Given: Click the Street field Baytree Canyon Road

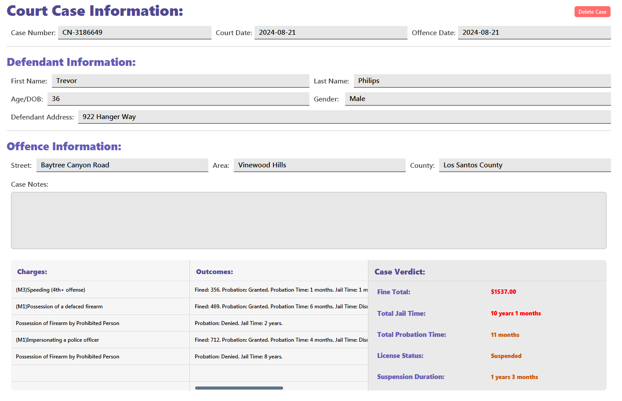Looking at the screenshot, I should [122, 165].
